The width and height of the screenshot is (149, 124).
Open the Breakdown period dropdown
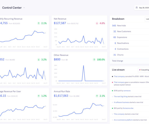pos(147,19)
